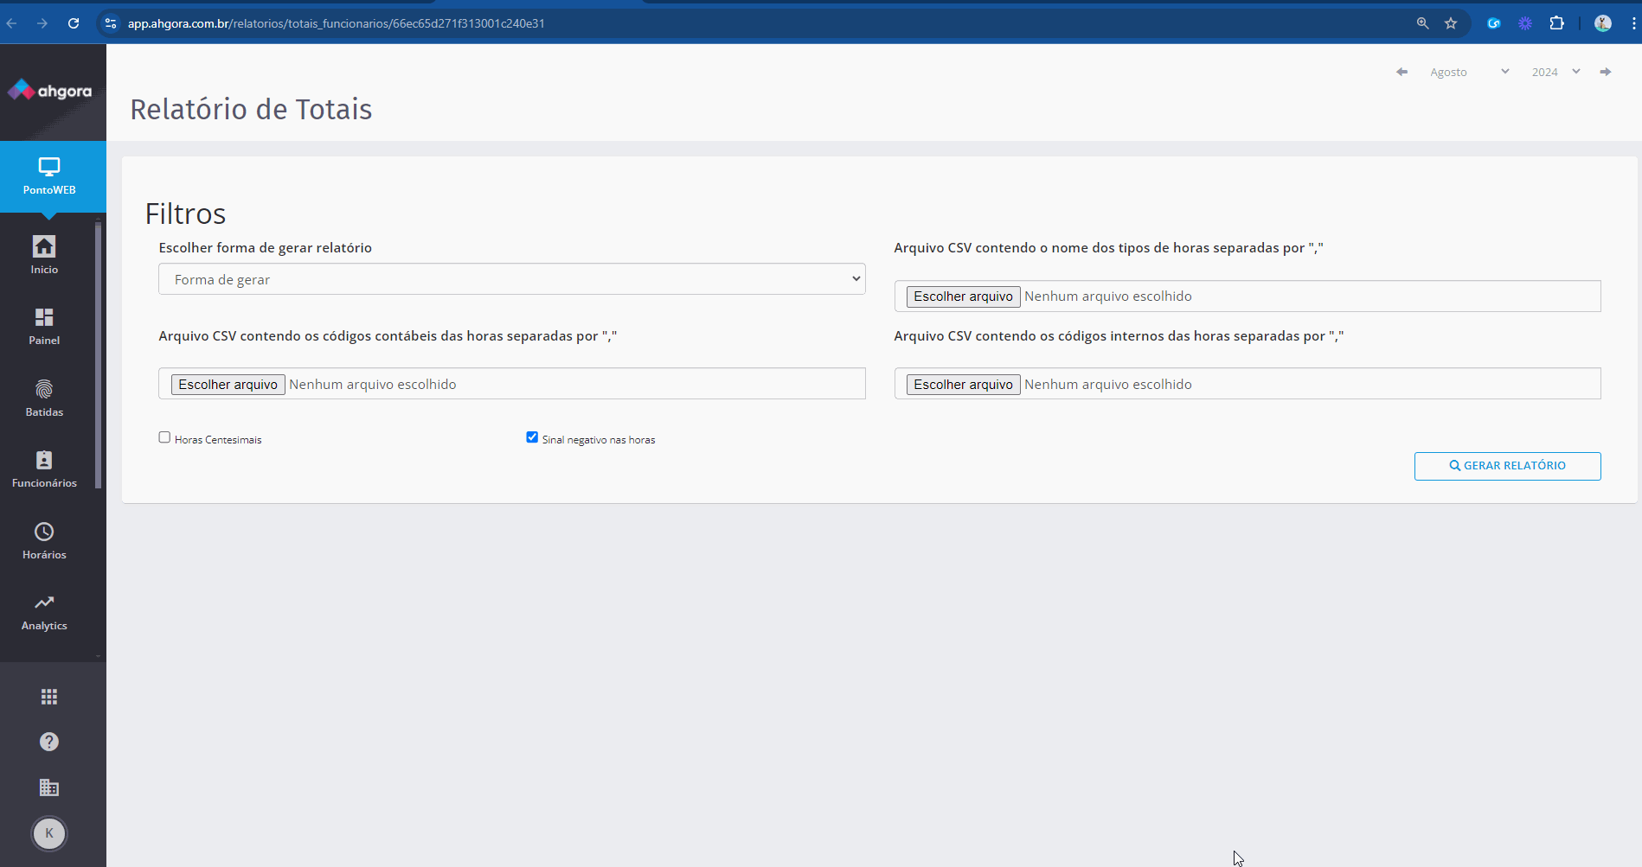Click the help question mark icon
The height and width of the screenshot is (867, 1642).
(49, 742)
